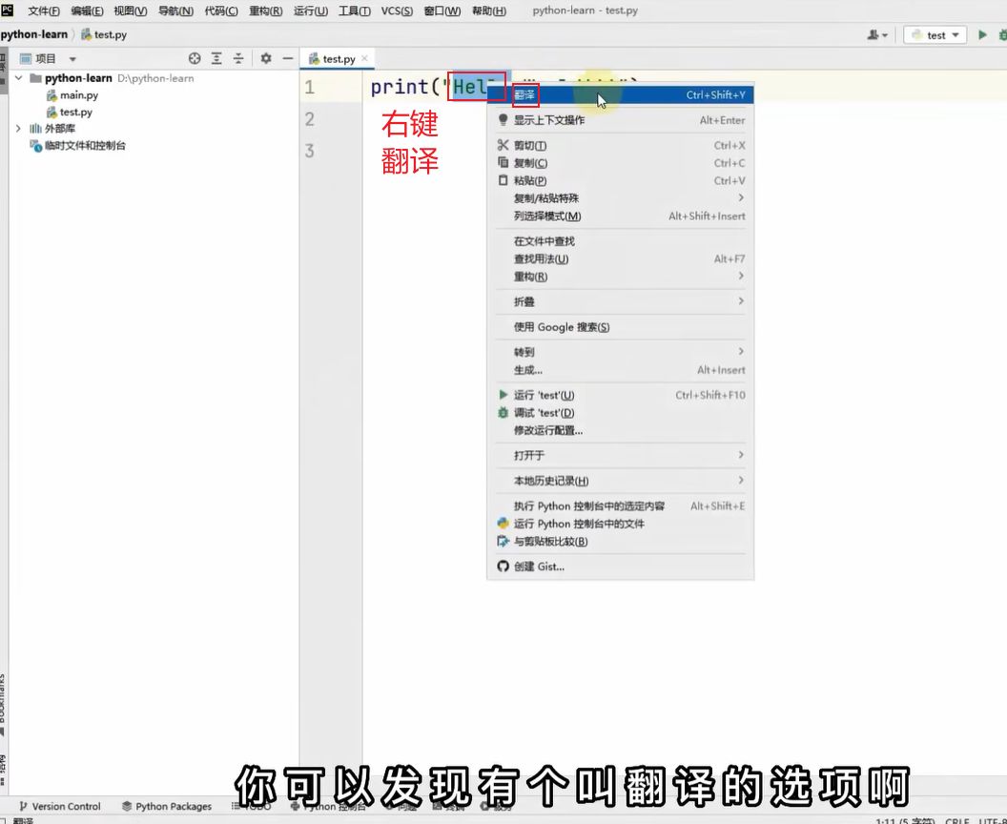
Task: Click the collapse all icon in project panel
Action: [238, 58]
